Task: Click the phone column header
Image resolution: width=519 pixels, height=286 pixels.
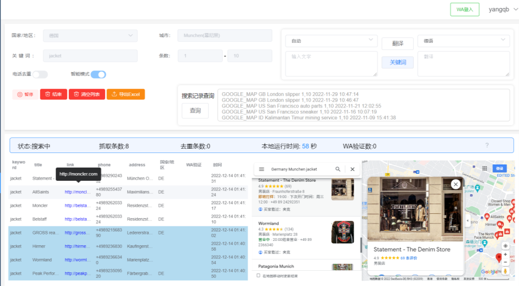Action: click(104, 164)
